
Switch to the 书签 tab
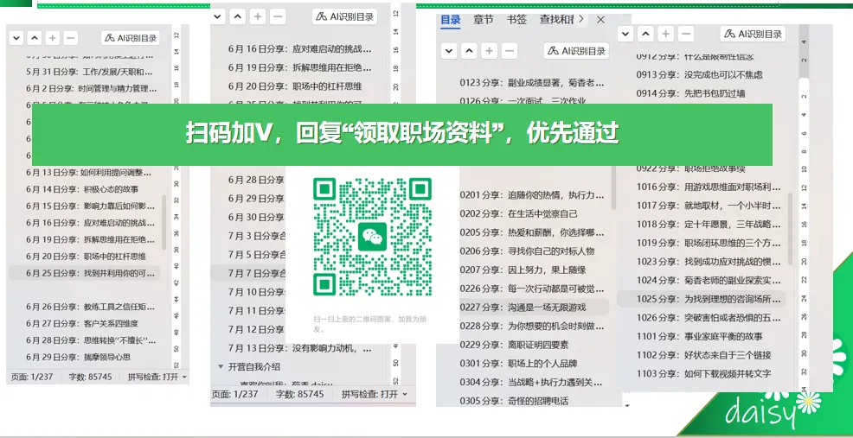click(x=516, y=20)
